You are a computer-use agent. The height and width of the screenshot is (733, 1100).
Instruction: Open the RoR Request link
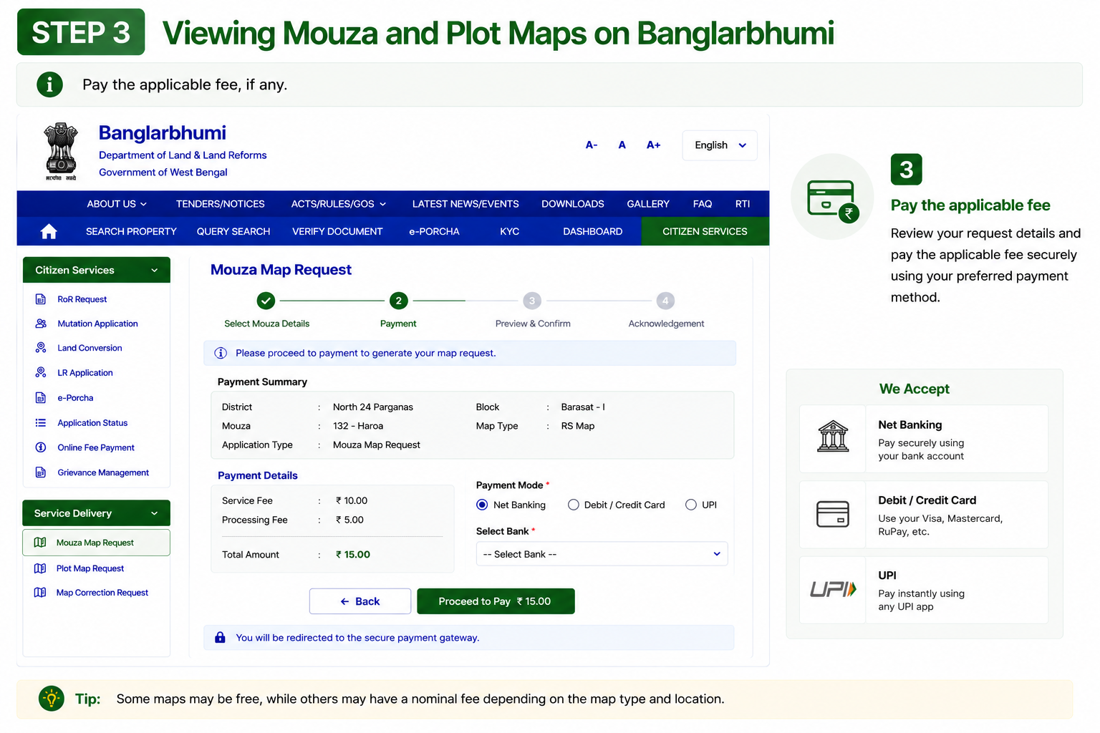[x=82, y=299]
